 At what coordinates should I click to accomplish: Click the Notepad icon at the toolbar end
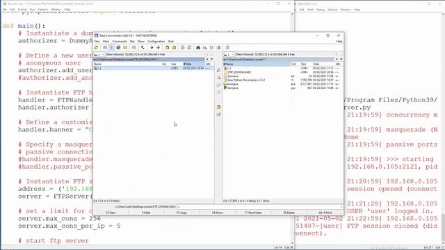click(x=227, y=48)
